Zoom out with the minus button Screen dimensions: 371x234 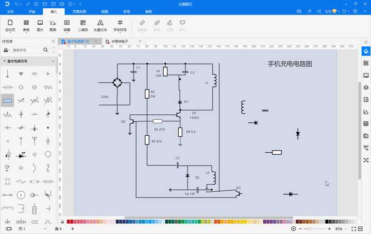(x=300, y=229)
